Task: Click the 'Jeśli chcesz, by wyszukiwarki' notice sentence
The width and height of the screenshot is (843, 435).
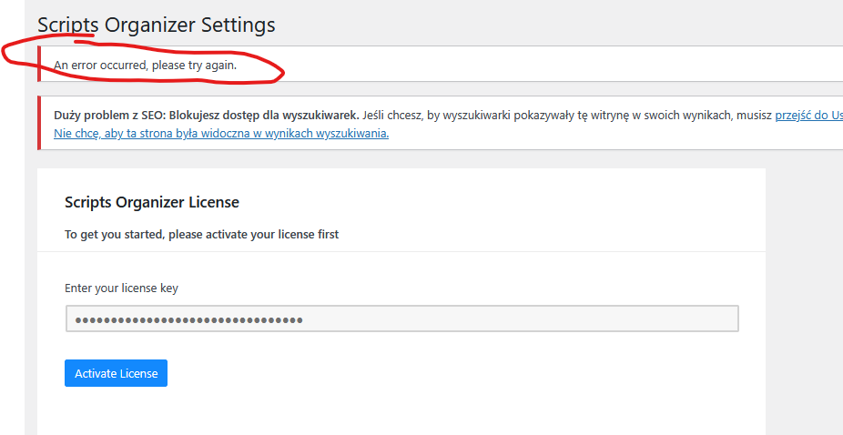Action: pyautogui.click(x=567, y=115)
